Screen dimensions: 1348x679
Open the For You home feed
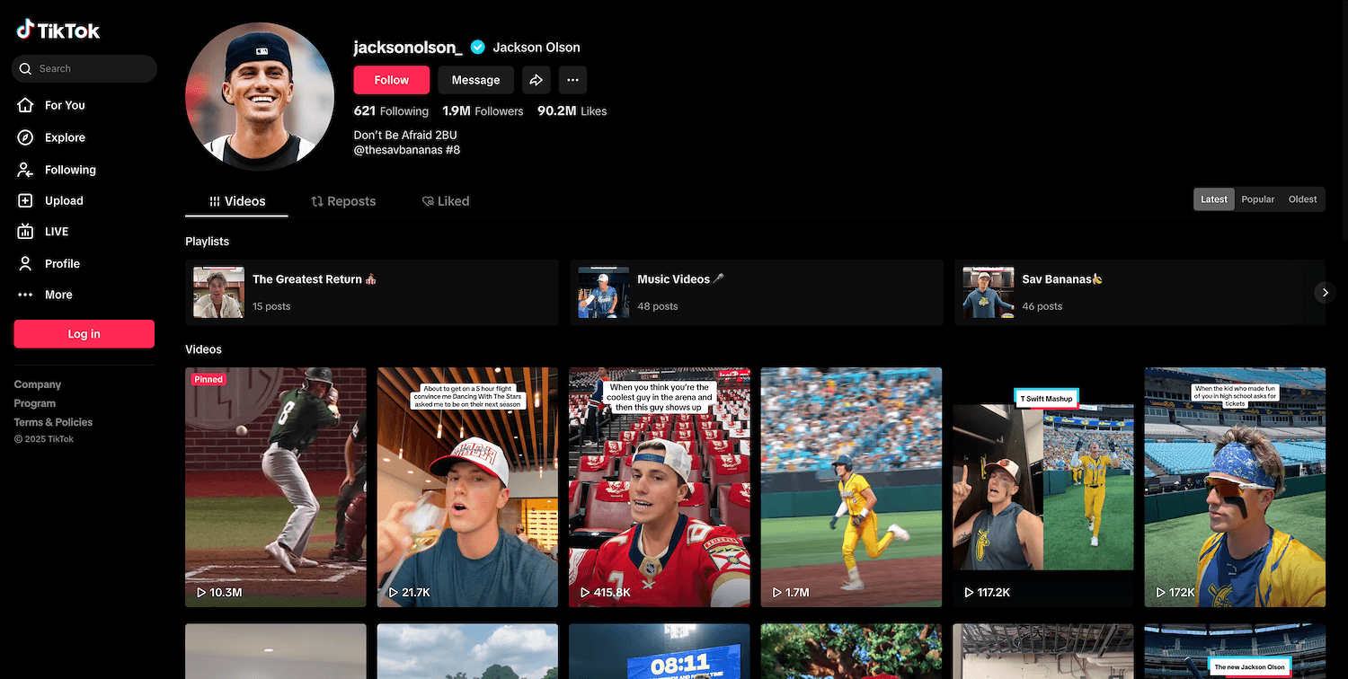(64, 105)
